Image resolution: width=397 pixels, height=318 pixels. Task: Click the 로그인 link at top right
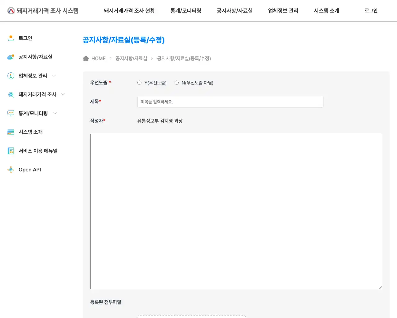[371, 10]
